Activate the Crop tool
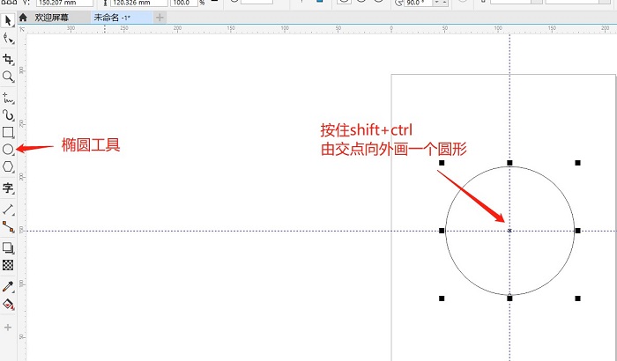The image size is (617, 361). [8, 59]
